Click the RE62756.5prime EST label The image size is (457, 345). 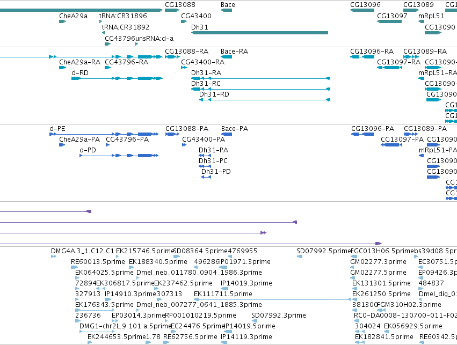pyautogui.click(x=190, y=337)
